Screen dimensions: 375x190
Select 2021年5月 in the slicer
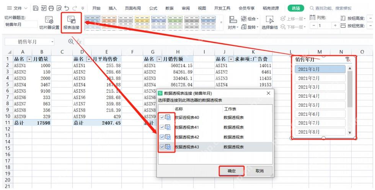(x=320, y=105)
